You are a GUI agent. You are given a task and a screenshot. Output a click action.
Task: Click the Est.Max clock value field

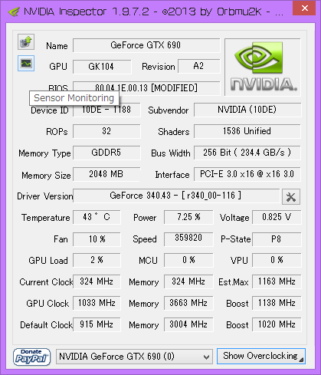[x=277, y=281]
